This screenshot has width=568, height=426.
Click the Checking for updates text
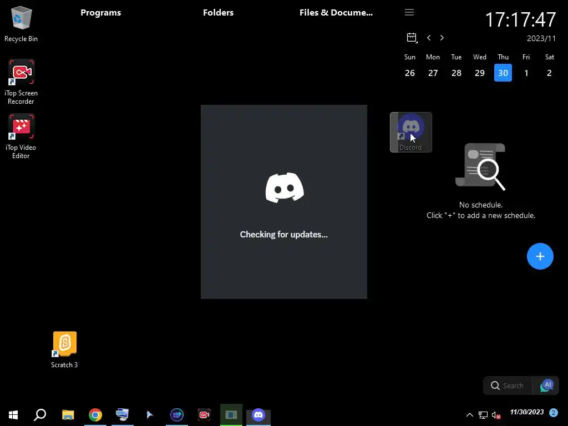pyautogui.click(x=283, y=235)
